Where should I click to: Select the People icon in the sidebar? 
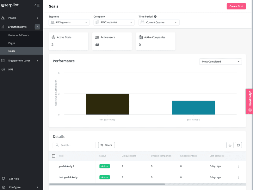[3, 18]
